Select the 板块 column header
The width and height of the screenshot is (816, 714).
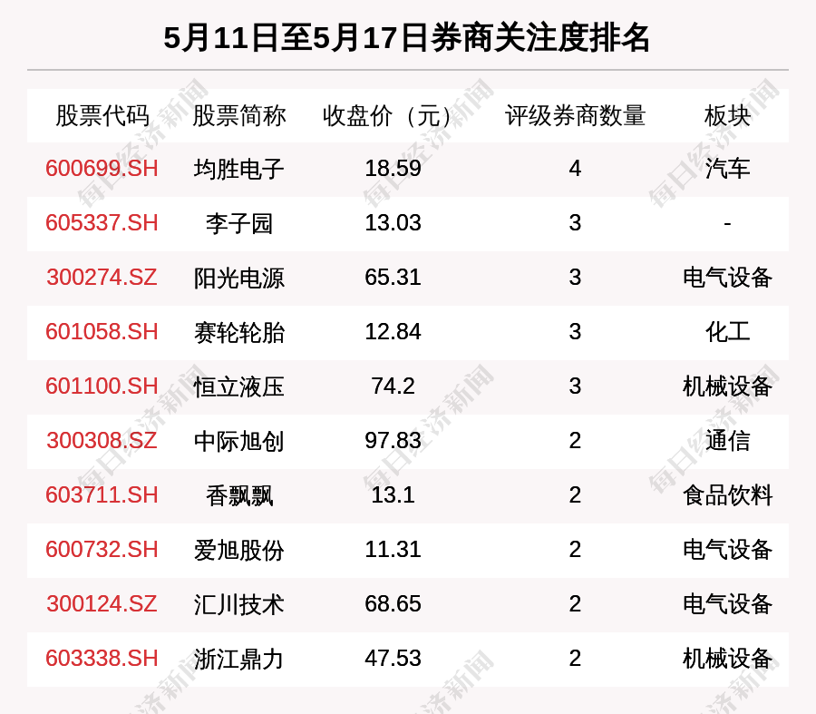click(727, 115)
